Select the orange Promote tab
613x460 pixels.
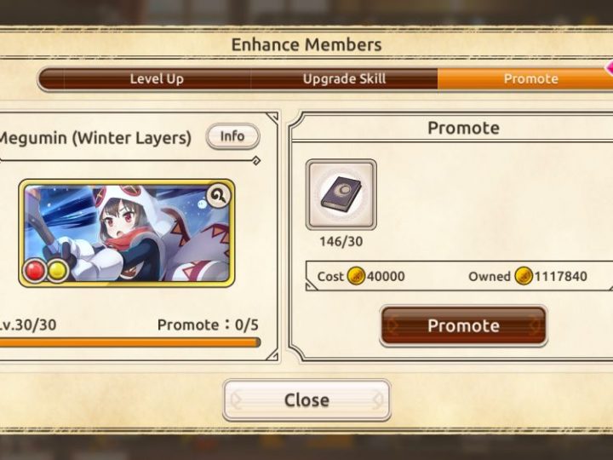pyautogui.click(x=525, y=79)
